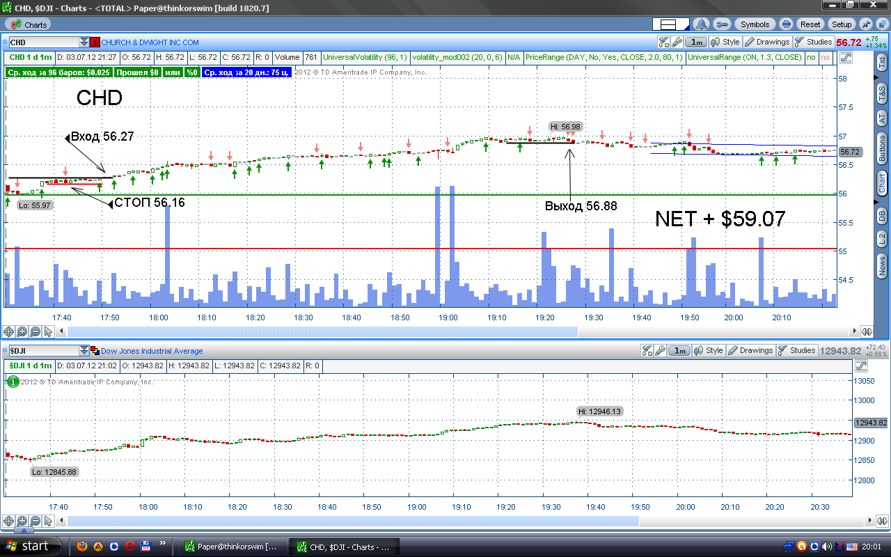This screenshot has height=557, width=891.
Task: Open the Trd side tab
Action: click(882, 63)
